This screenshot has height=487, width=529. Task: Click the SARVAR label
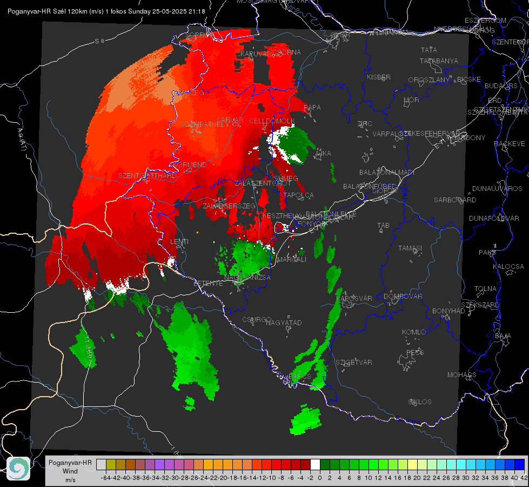coord(230,120)
